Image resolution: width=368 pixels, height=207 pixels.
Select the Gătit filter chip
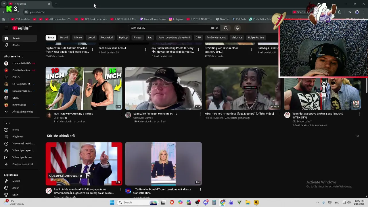(198, 37)
